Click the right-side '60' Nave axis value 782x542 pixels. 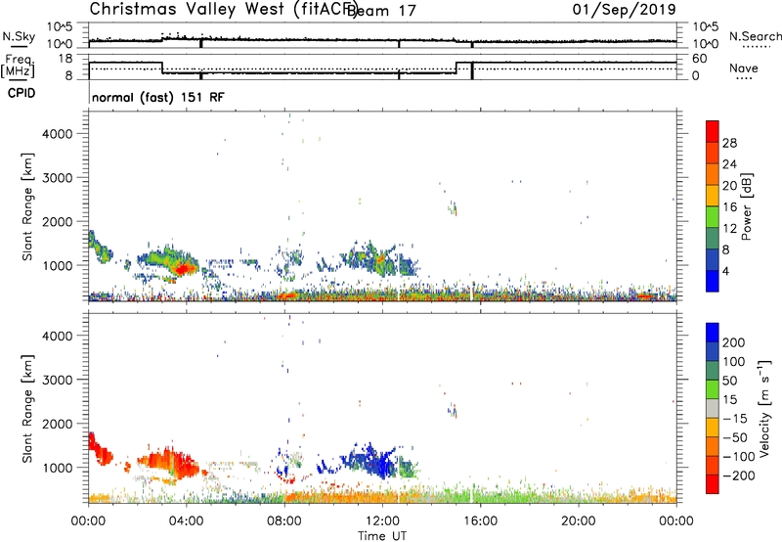(x=699, y=59)
